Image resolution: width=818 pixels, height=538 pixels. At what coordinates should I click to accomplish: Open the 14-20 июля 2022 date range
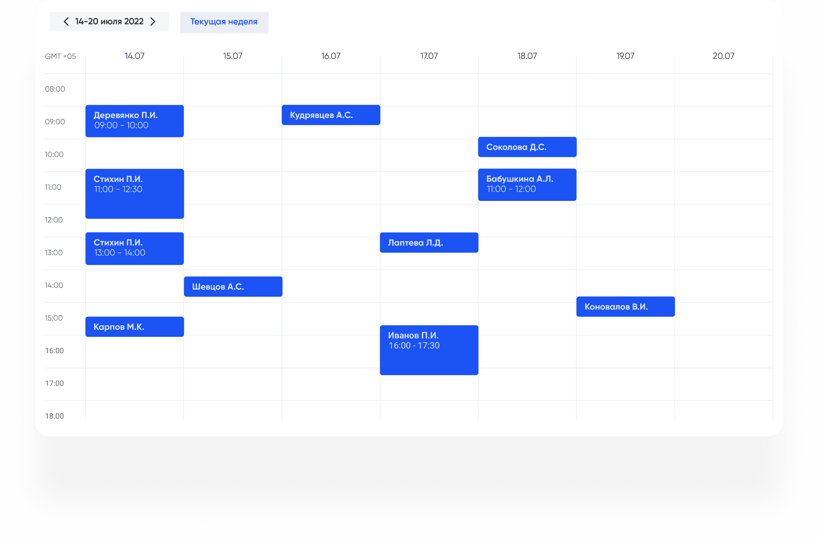pyautogui.click(x=109, y=22)
